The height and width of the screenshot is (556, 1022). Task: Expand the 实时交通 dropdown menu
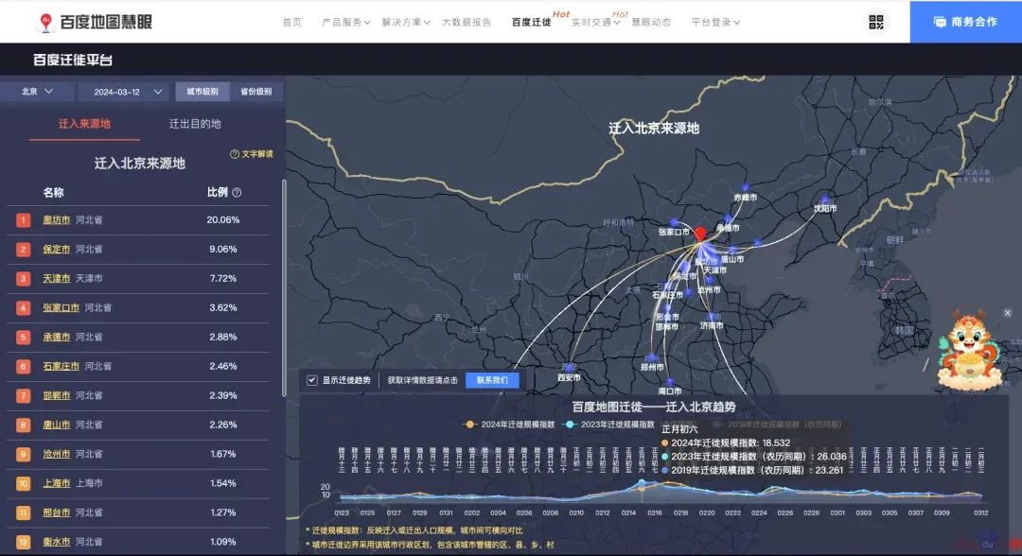point(595,22)
